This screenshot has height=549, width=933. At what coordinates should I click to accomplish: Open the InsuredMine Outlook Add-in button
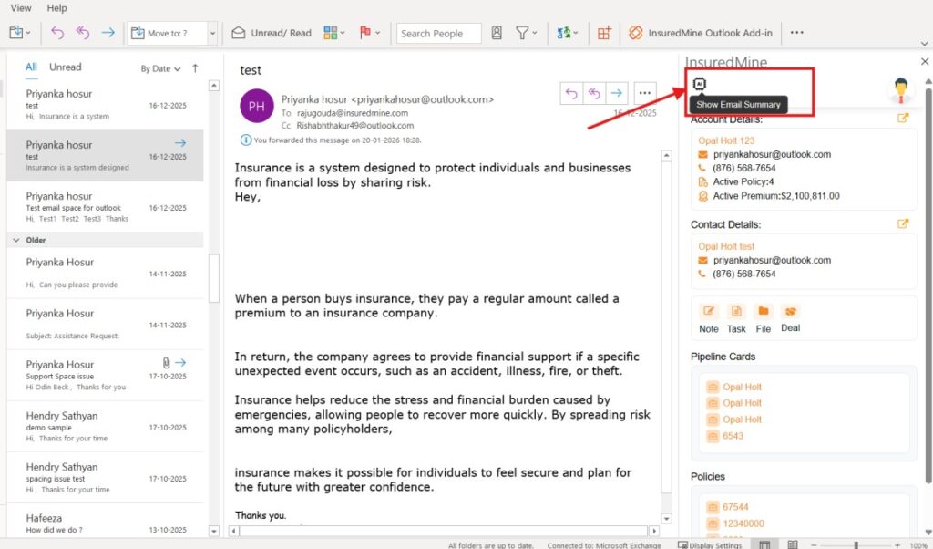pos(700,33)
